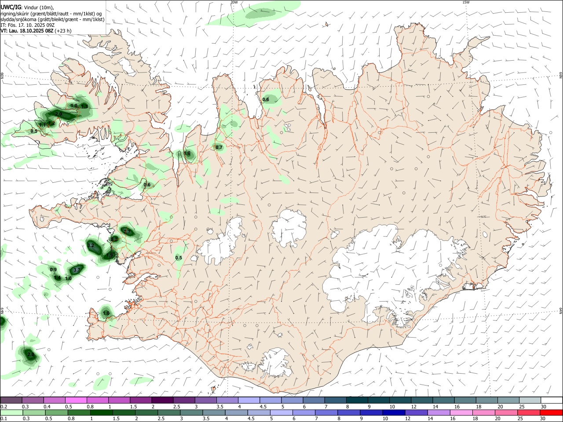The height and width of the screenshot is (422, 563).
Task: Click the darkest green swatch labeled 1, bottom row
Action: (102, 412)
